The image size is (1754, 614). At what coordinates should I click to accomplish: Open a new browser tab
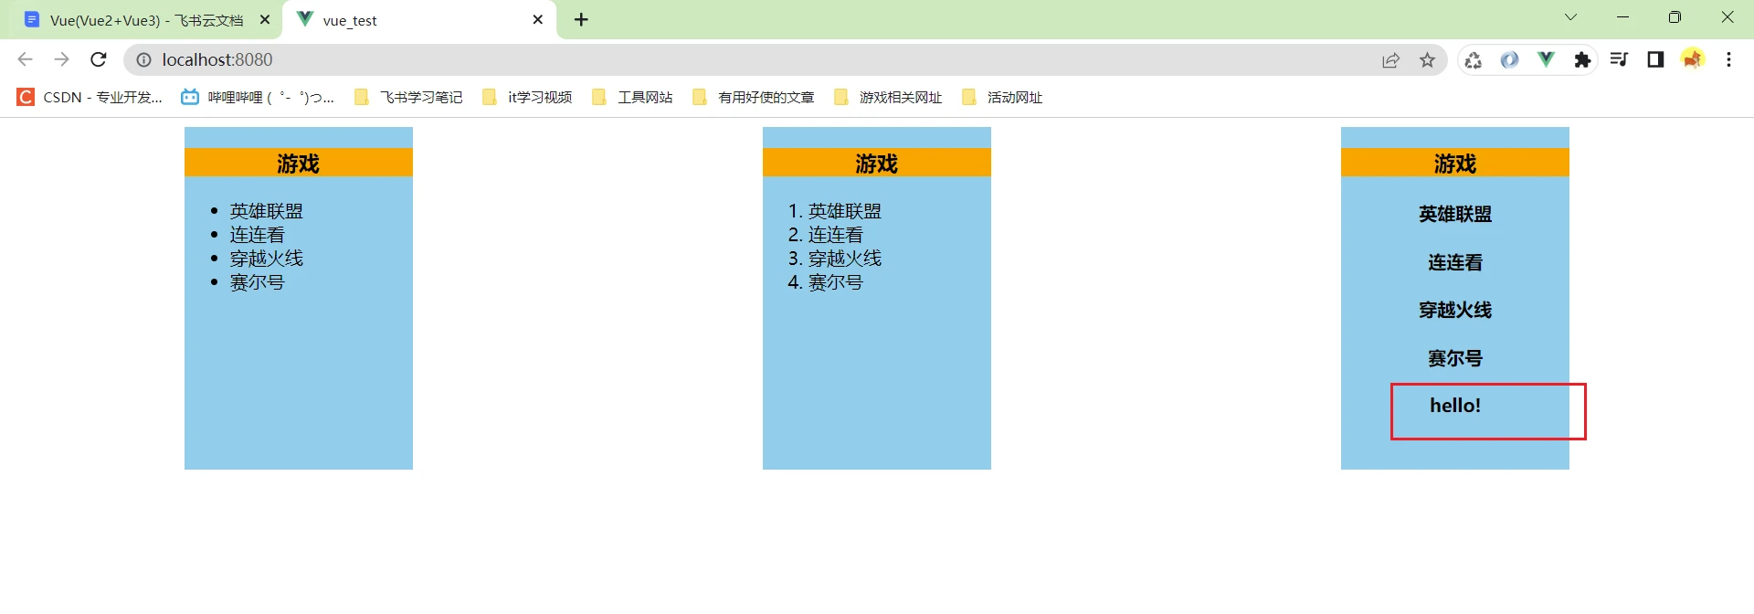(581, 20)
